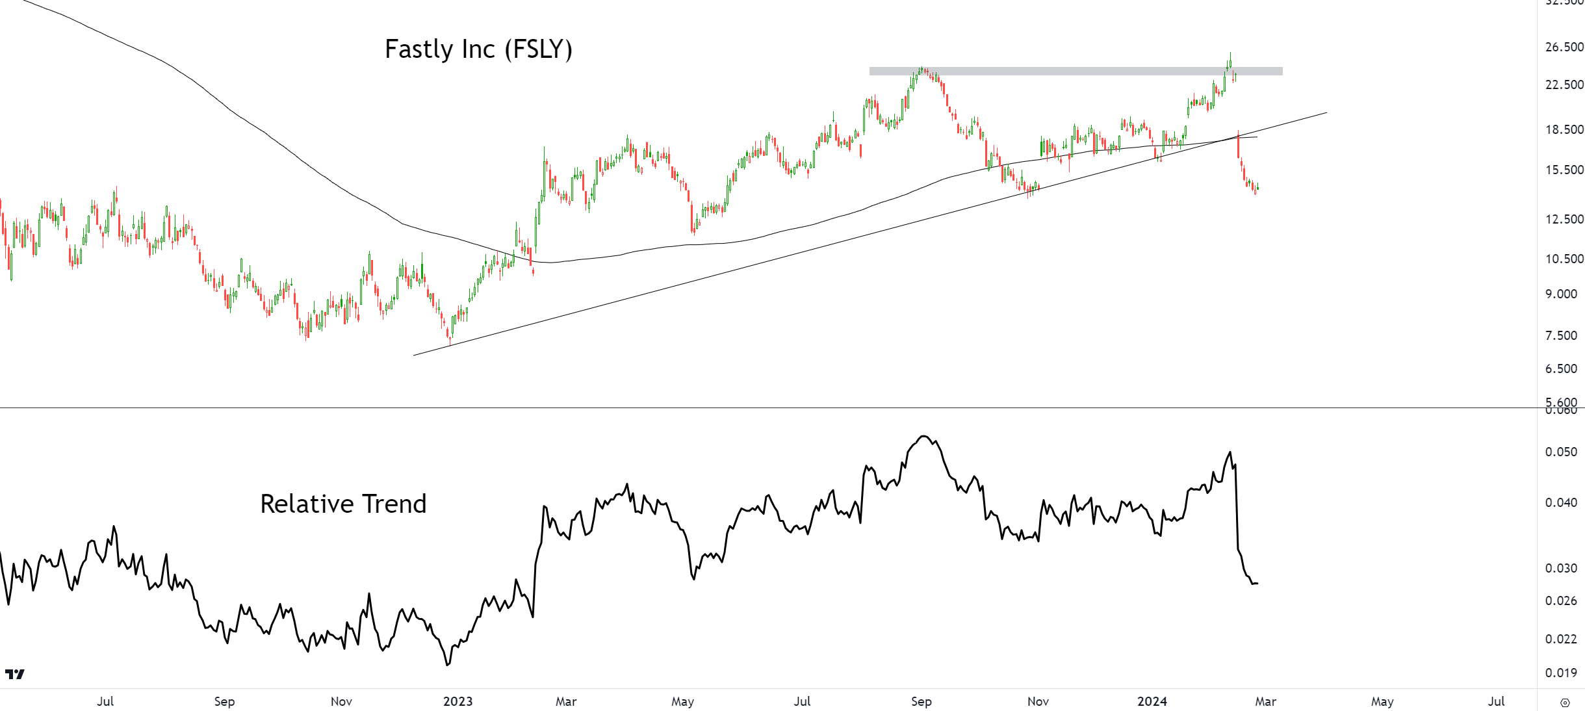Click the 15.500 price axis label
This screenshot has height=711, width=1585.
tap(1564, 170)
